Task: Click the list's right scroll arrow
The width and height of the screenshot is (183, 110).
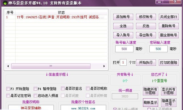Action: [104, 66]
